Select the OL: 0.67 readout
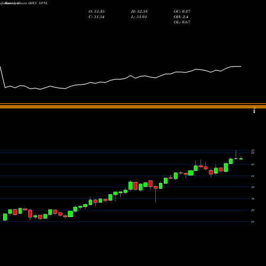This screenshot has height=266, width=266. coord(182,22)
